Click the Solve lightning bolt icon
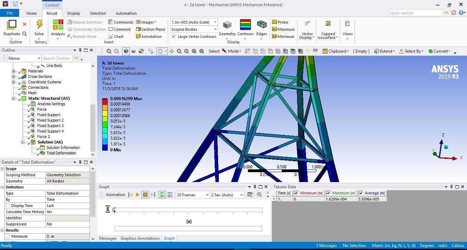The image size is (467, 250). (39, 25)
